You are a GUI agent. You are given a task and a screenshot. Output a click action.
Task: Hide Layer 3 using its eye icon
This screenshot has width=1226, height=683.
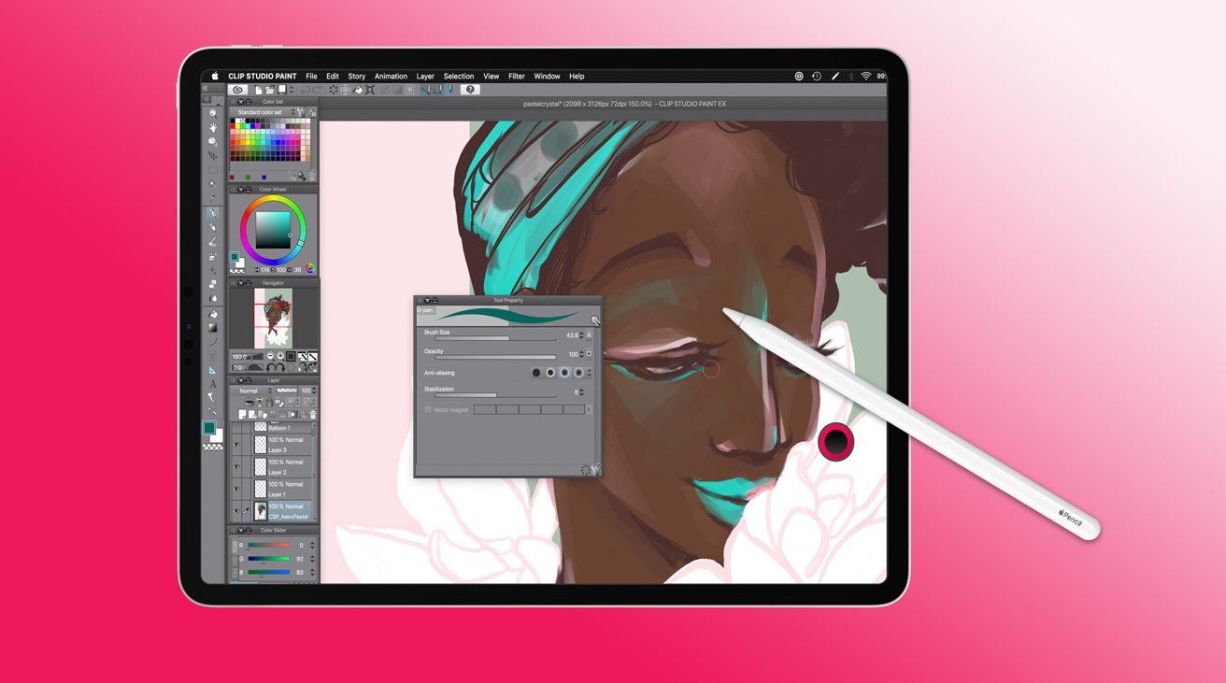236,445
